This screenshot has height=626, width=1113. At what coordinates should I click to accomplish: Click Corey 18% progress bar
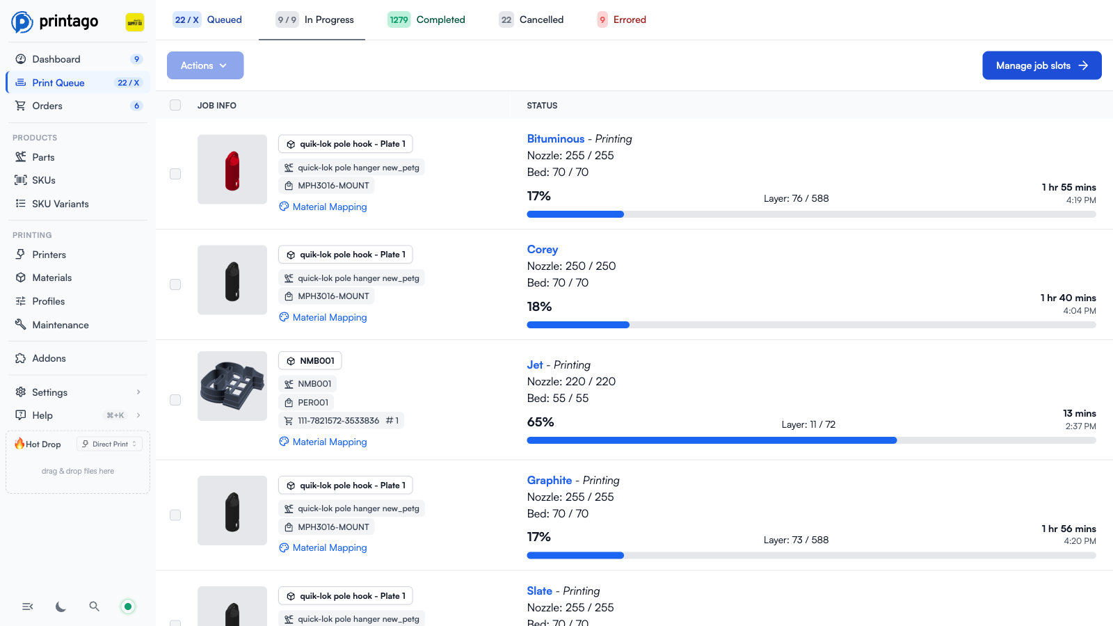[812, 325]
